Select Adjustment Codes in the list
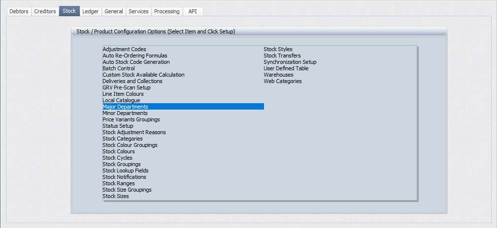The width and height of the screenshot is (497, 228). [x=124, y=49]
